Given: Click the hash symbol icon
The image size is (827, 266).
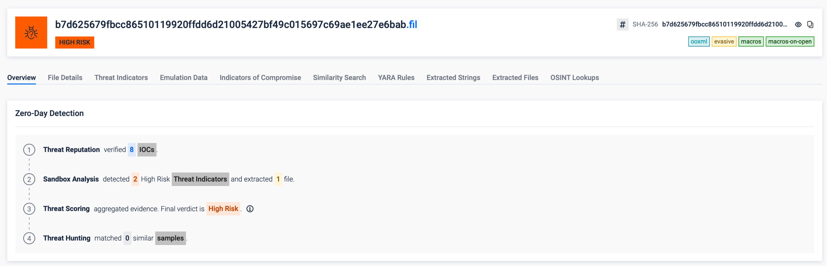Looking at the screenshot, I should click(x=622, y=24).
